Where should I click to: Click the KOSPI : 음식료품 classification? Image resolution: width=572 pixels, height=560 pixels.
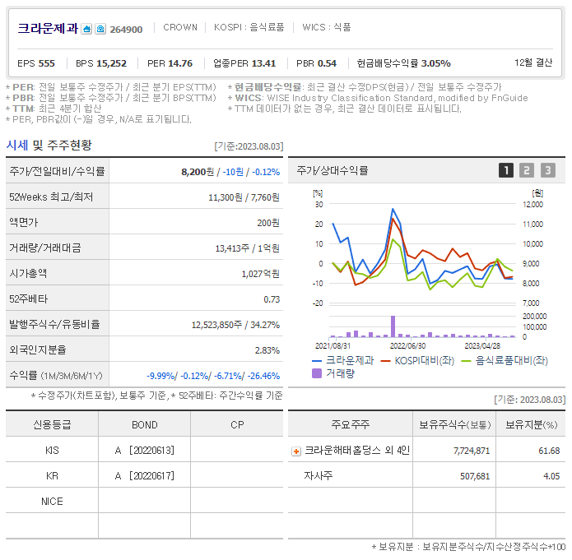click(x=249, y=27)
